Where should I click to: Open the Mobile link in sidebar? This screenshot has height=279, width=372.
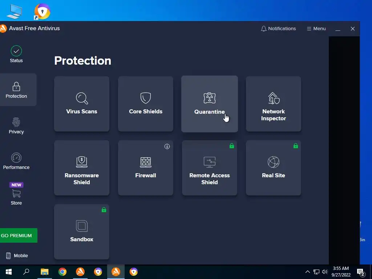pyautogui.click(x=17, y=255)
